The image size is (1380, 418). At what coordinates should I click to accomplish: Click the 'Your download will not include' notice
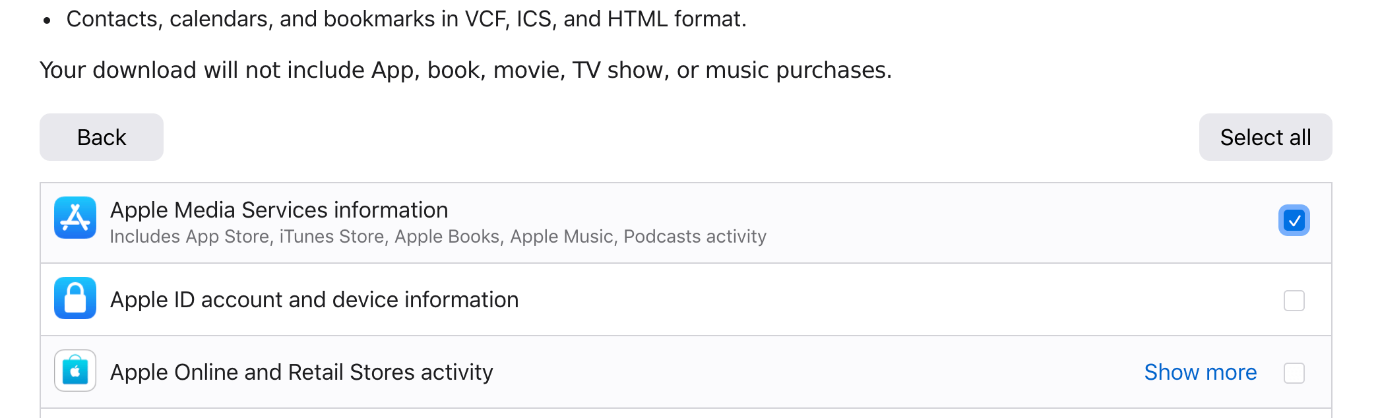click(x=465, y=70)
